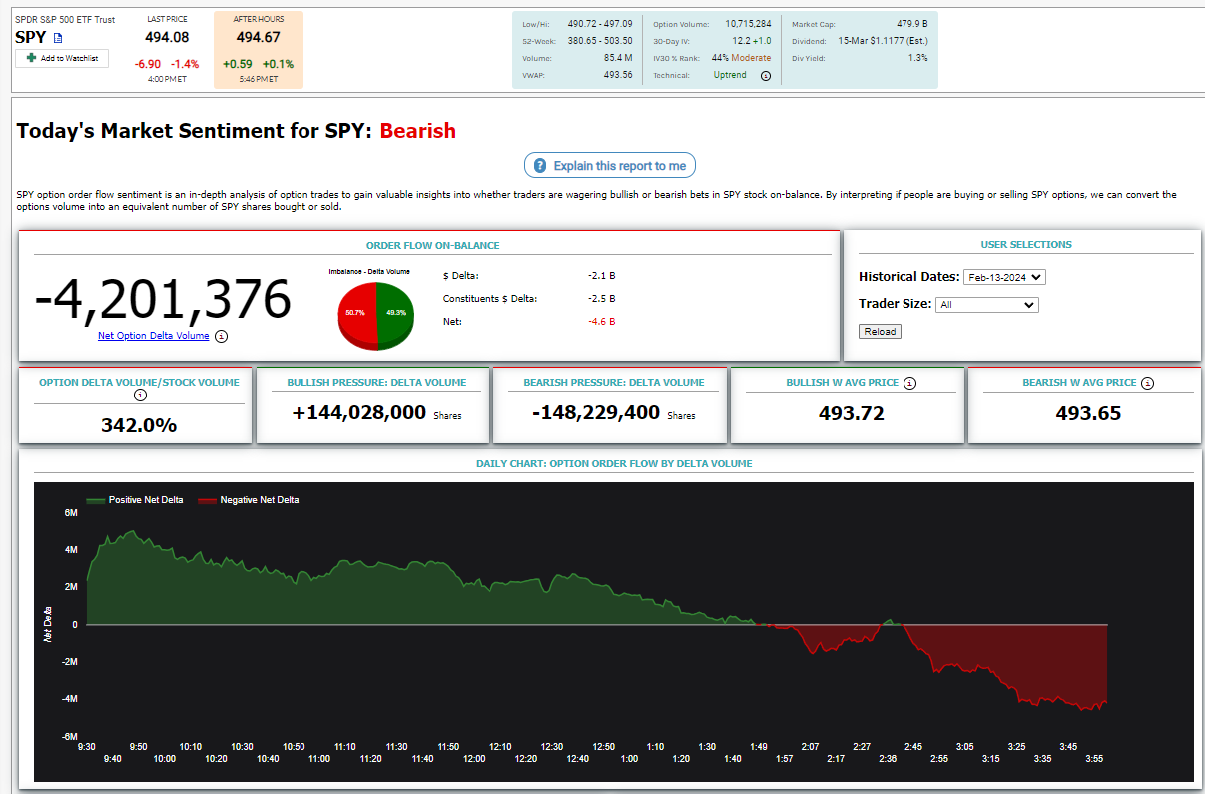Click the 5:46 PM ET timestamp
1205x794 pixels.
pyautogui.click(x=258, y=79)
